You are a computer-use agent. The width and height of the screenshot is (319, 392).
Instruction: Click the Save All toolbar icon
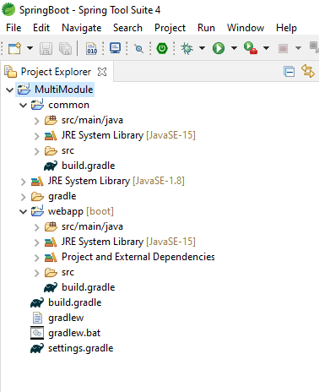pyautogui.click(x=66, y=48)
